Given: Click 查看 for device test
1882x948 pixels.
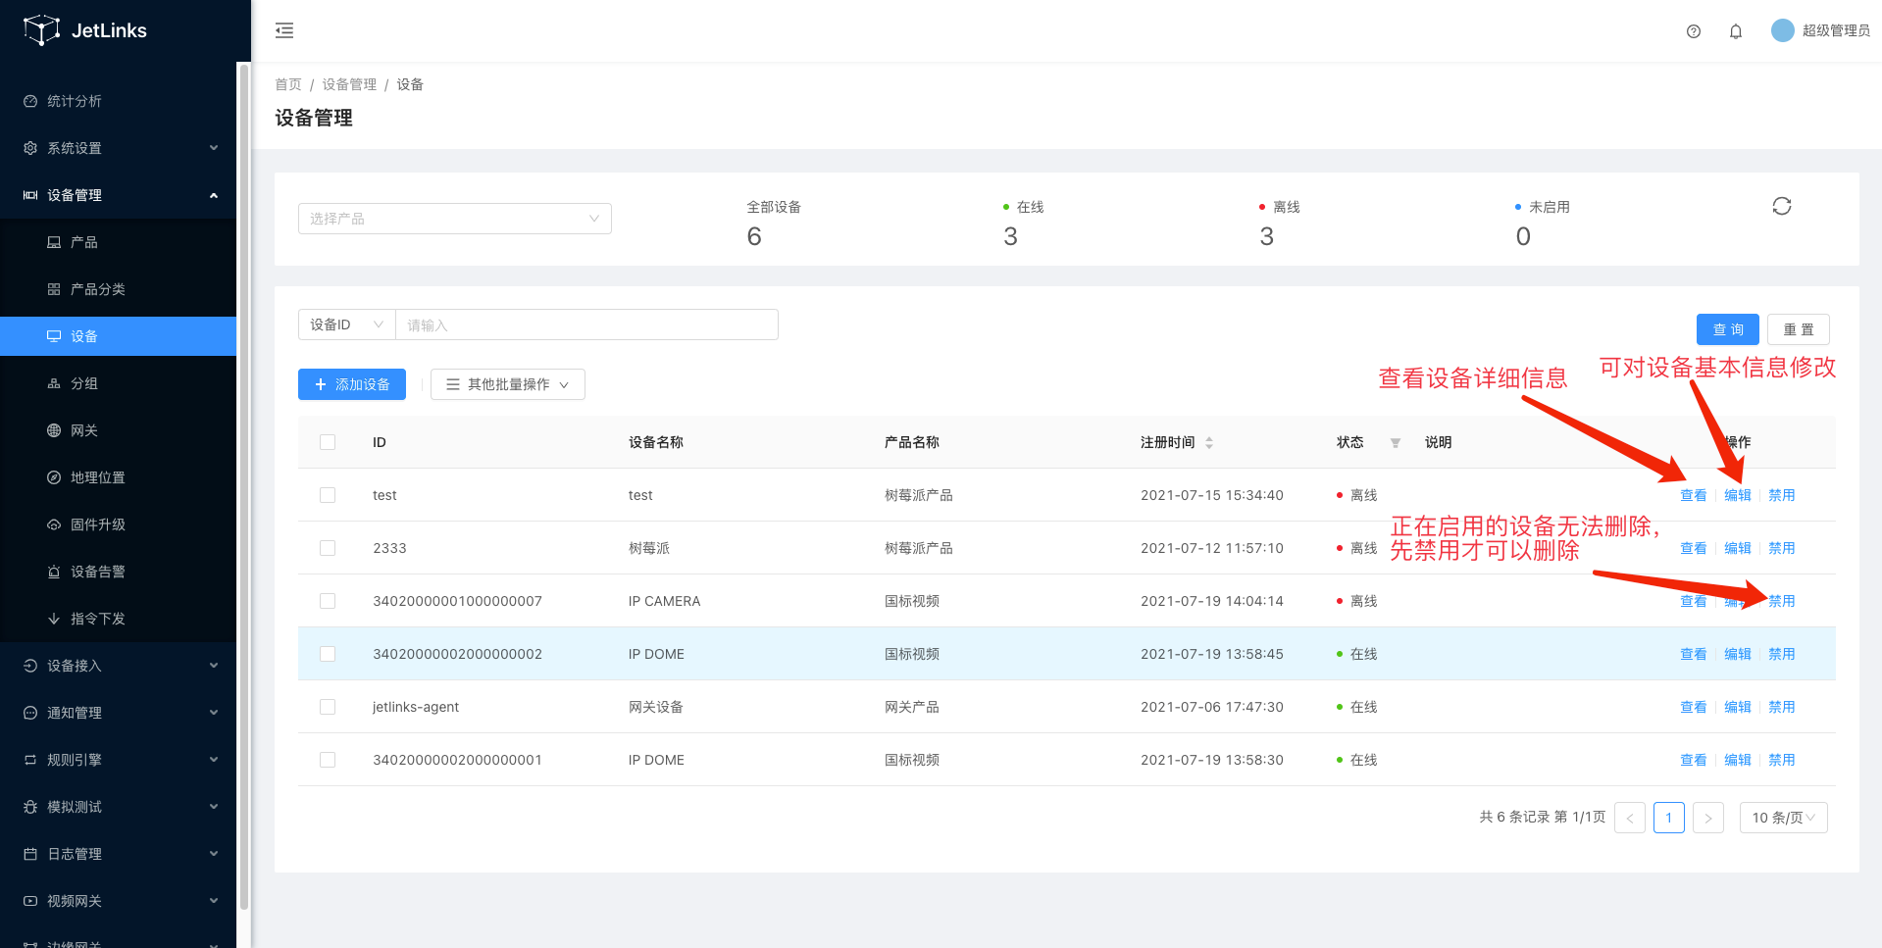Looking at the screenshot, I should [x=1694, y=495].
